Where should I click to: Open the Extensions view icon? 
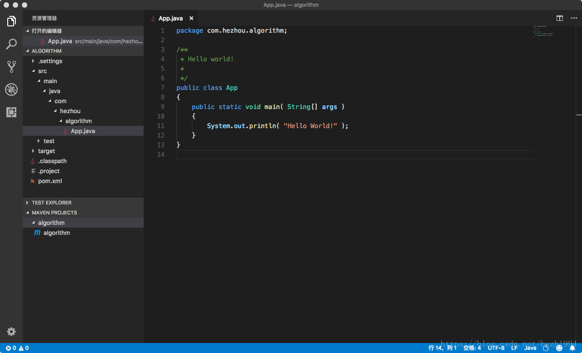click(11, 112)
